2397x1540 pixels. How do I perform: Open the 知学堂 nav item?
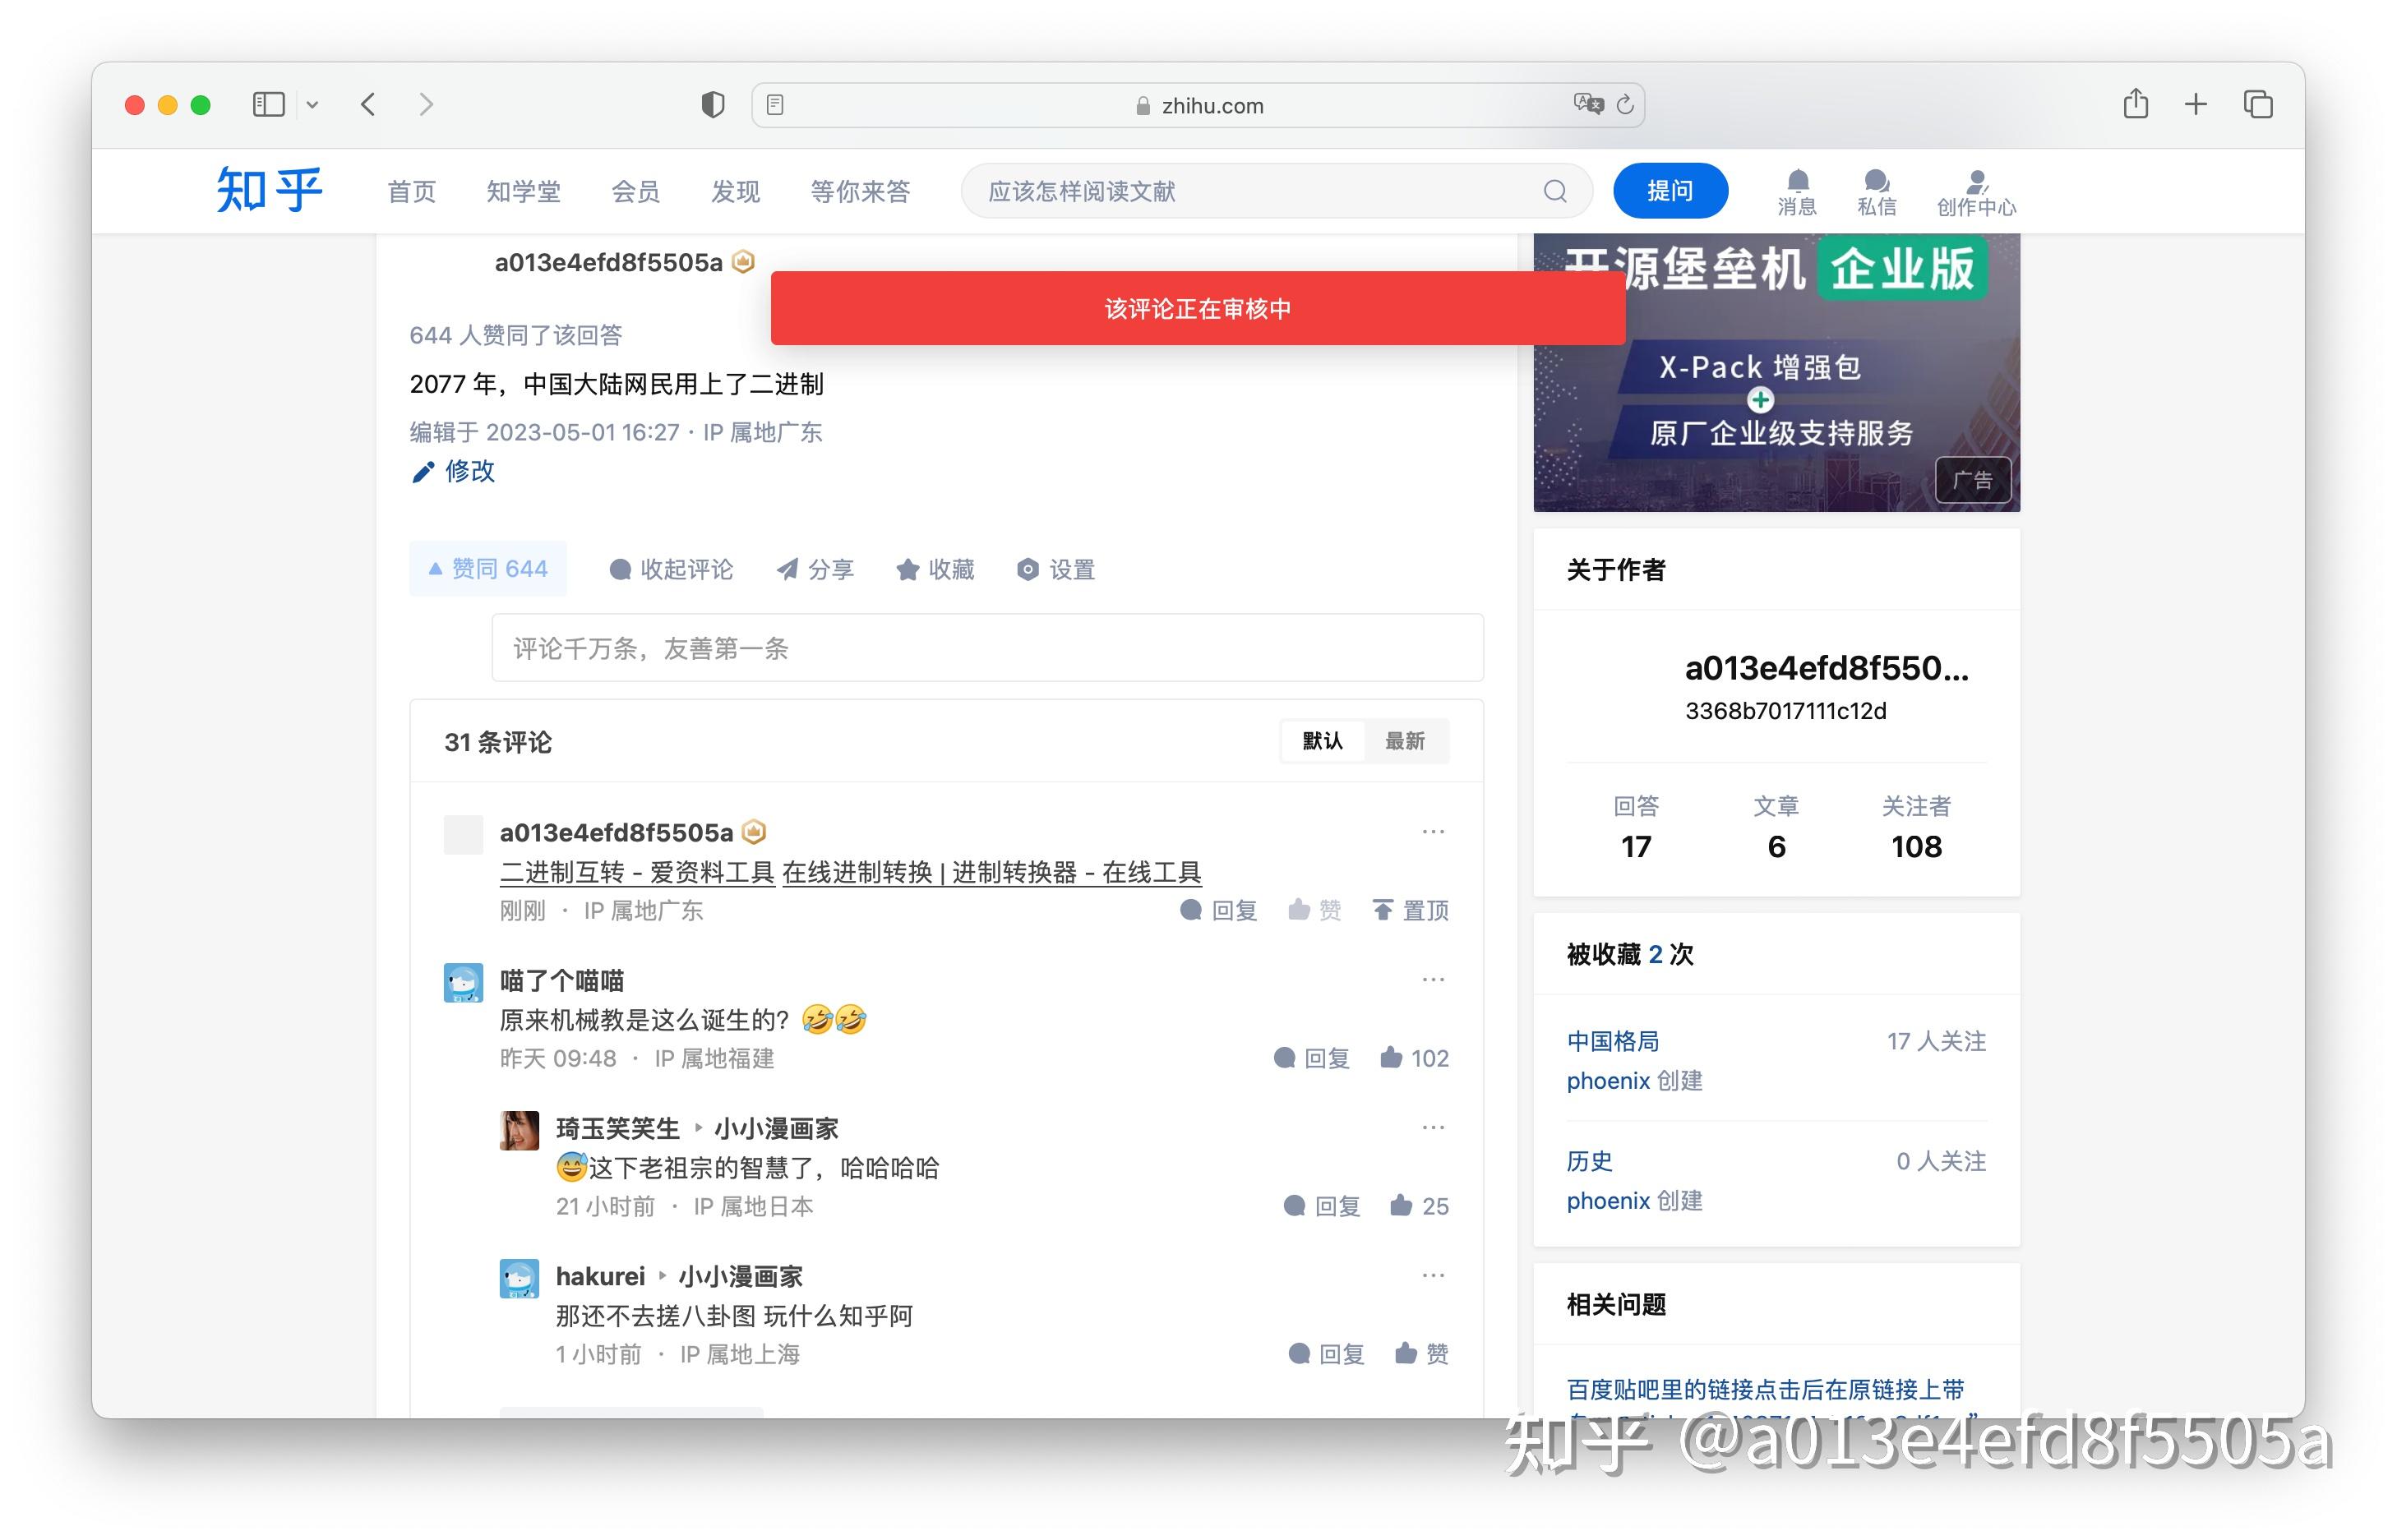pyautogui.click(x=524, y=191)
